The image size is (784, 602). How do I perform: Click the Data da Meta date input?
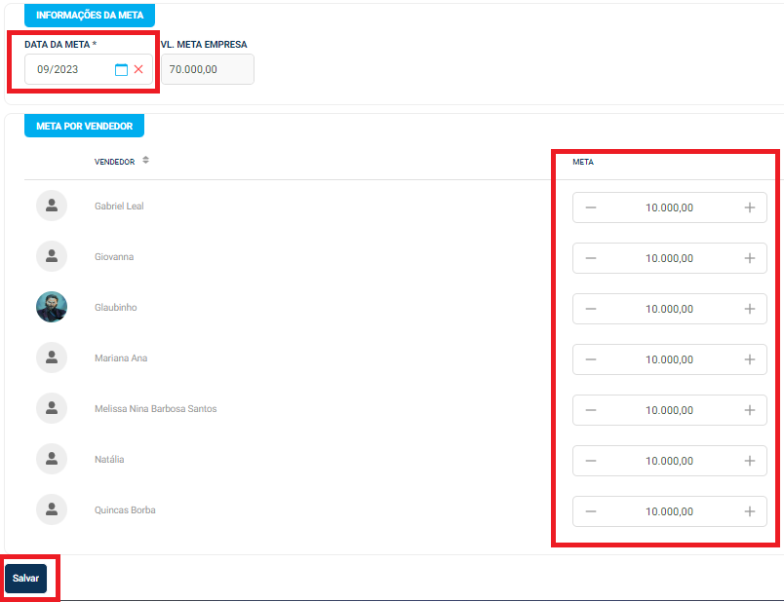click(x=68, y=69)
